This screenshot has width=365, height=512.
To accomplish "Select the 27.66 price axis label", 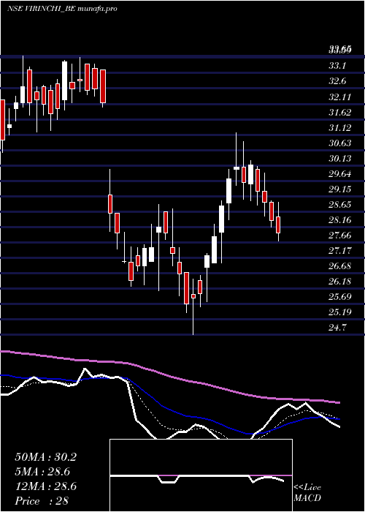I will click(340, 235).
